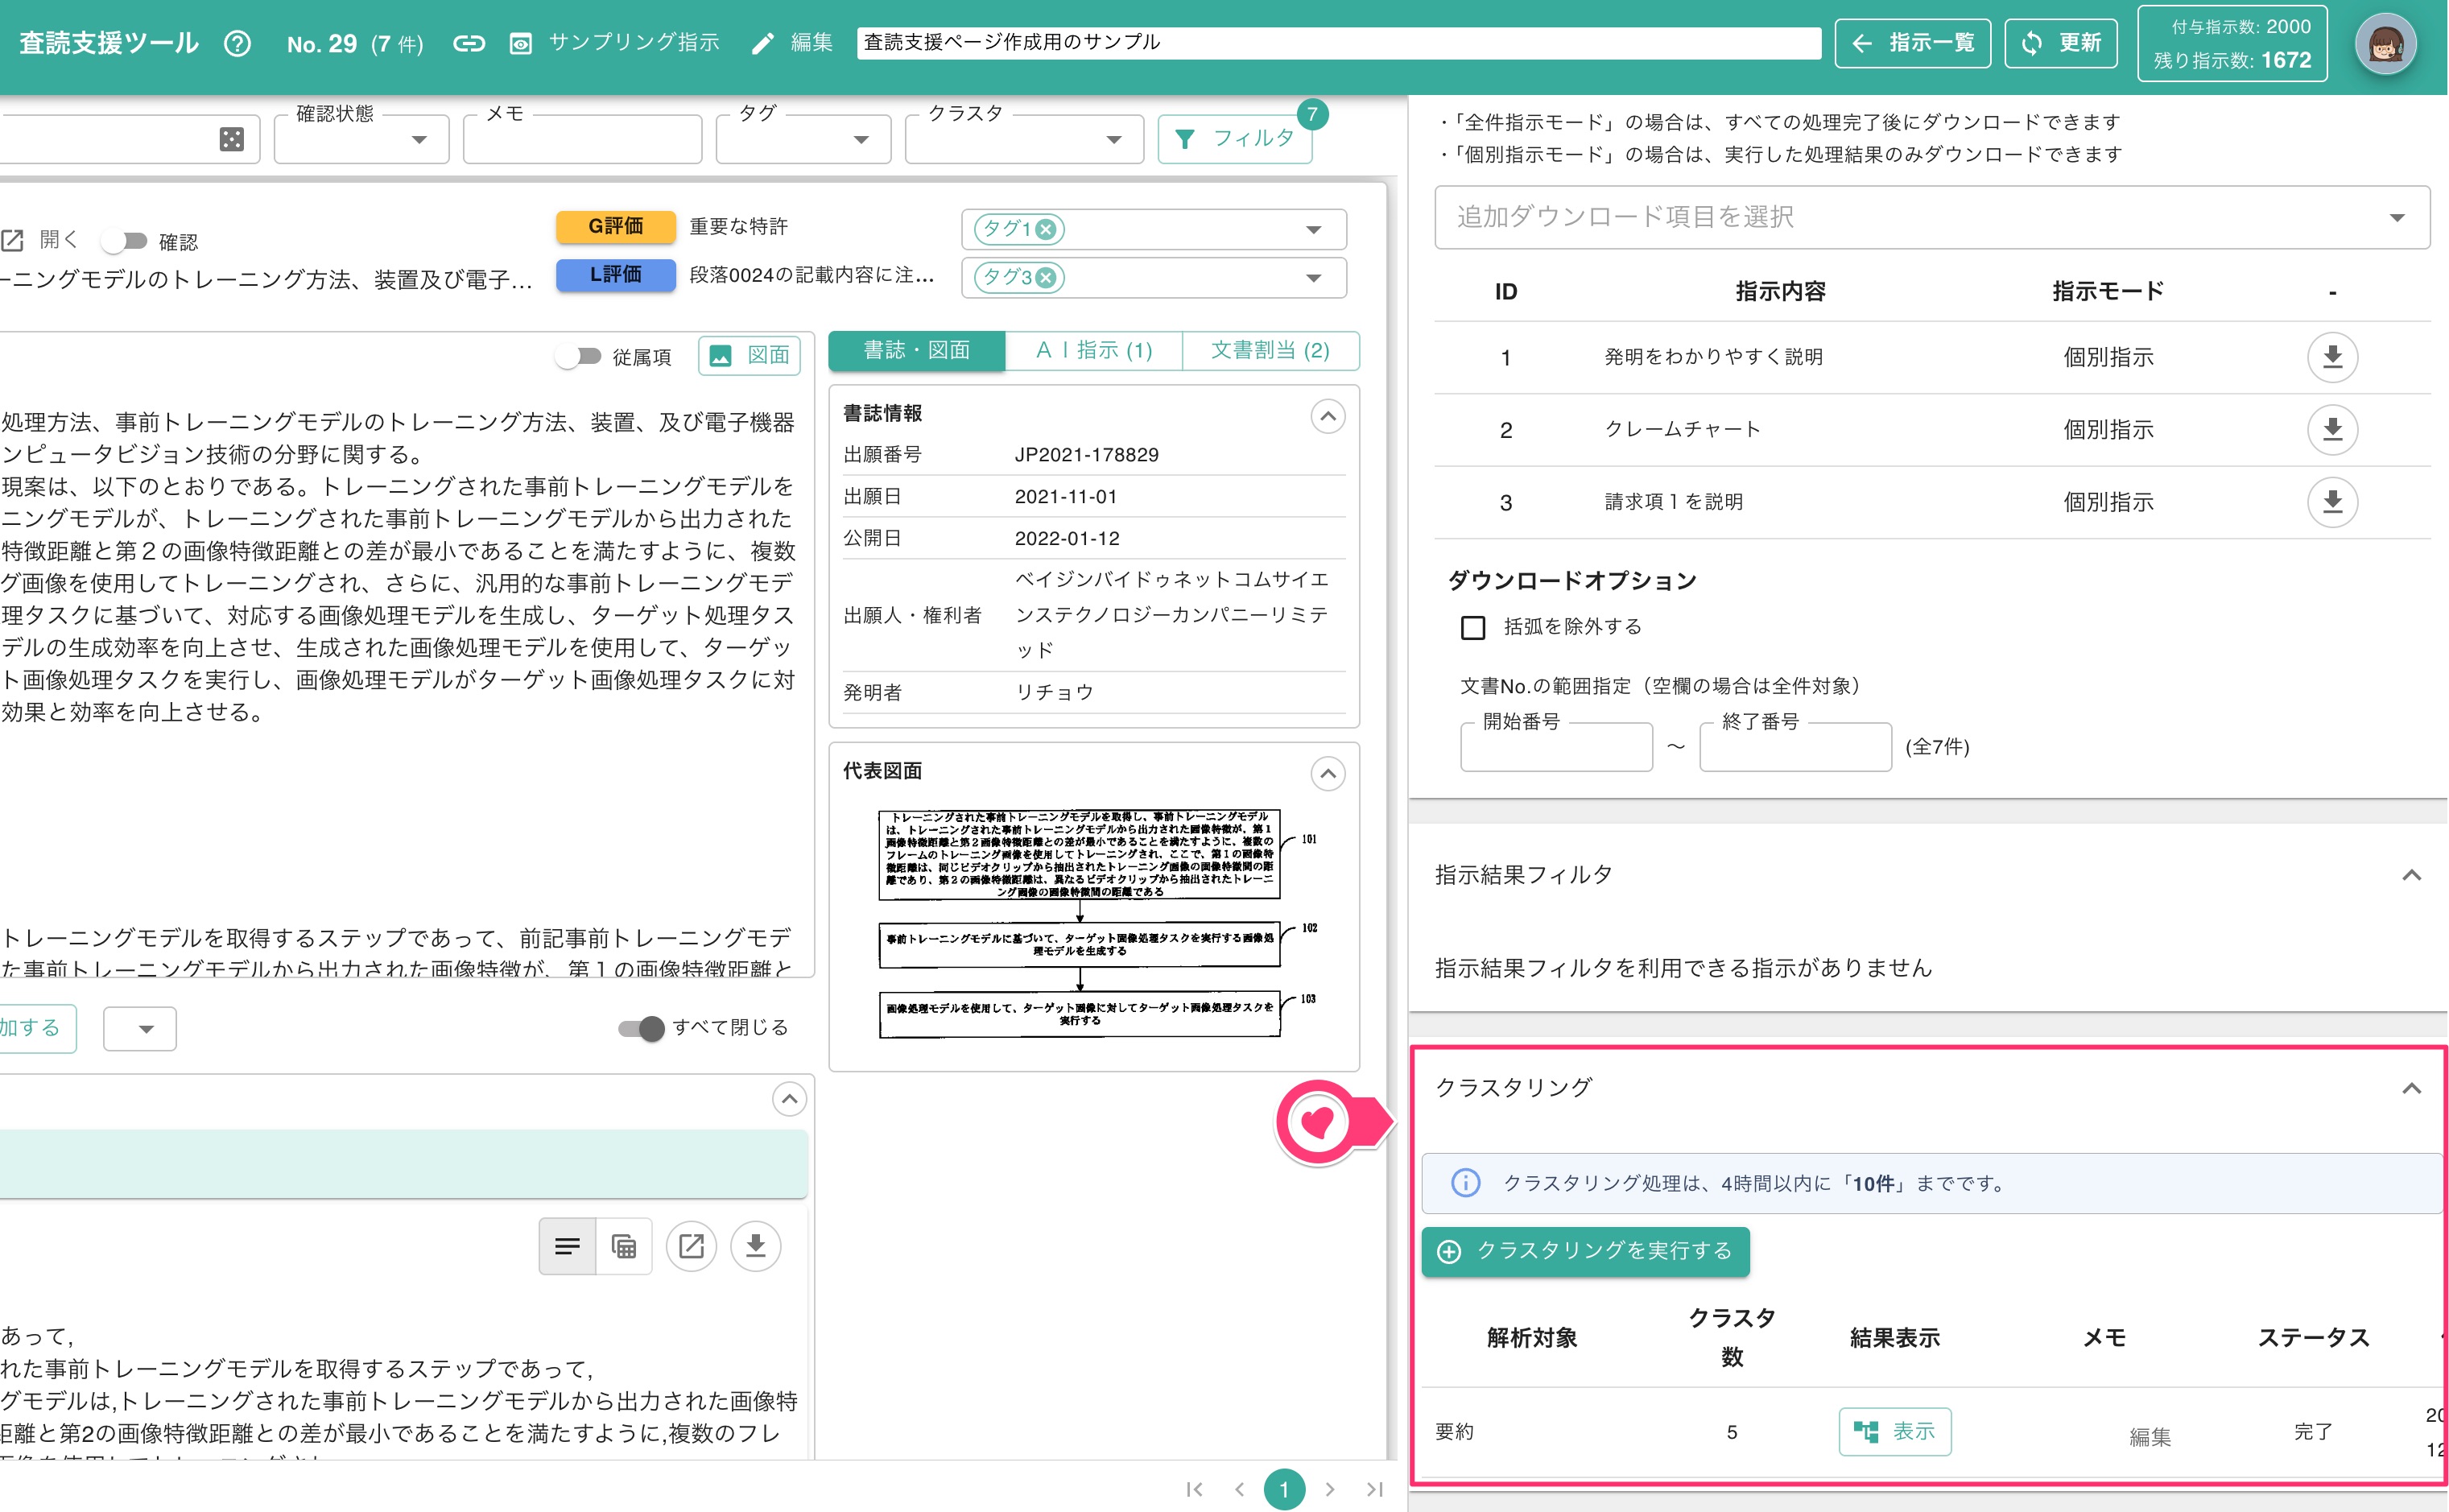Image resolution: width=2449 pixels, height=1512 pixels.
Task: Check 括弧を除外する checkbox
Action: pos(1472,627)
